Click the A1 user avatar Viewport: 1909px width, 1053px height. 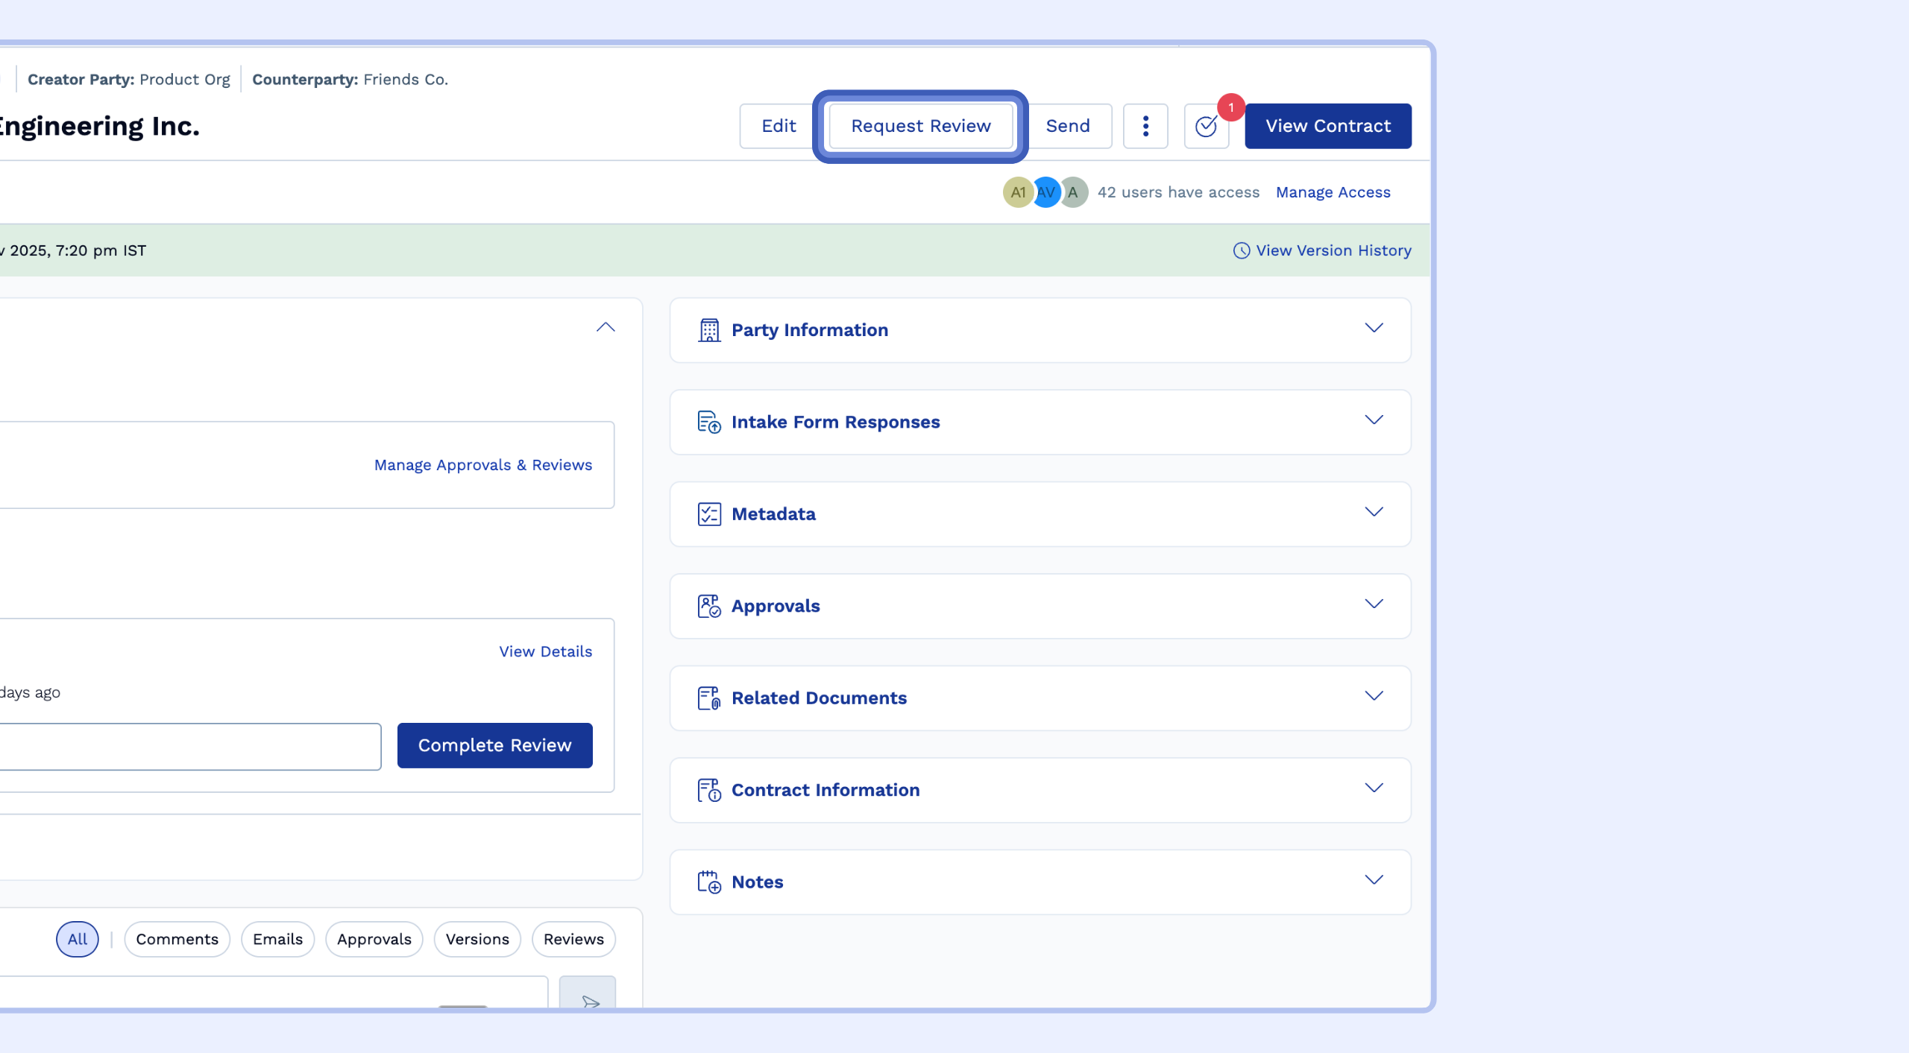(x=1017, y=192)
